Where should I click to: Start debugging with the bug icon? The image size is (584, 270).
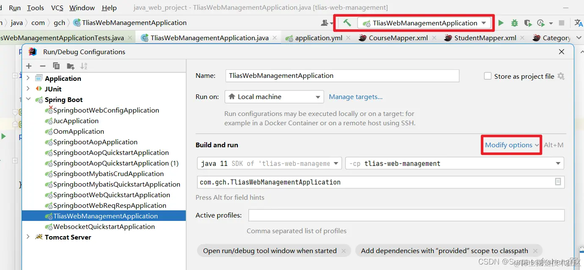click(x=515, y=23)
